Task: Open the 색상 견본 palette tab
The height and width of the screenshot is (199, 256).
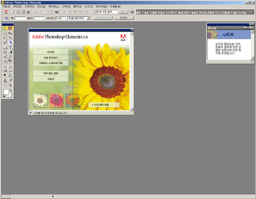Action: click(x=187, y=13)
